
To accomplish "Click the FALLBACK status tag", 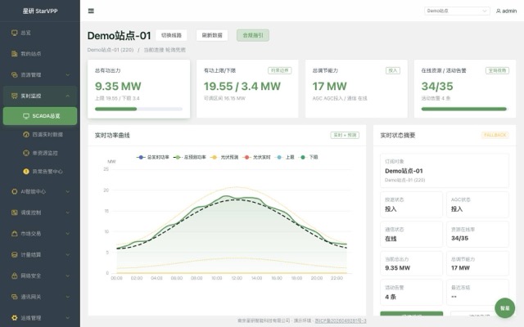I will coord(495,135).
